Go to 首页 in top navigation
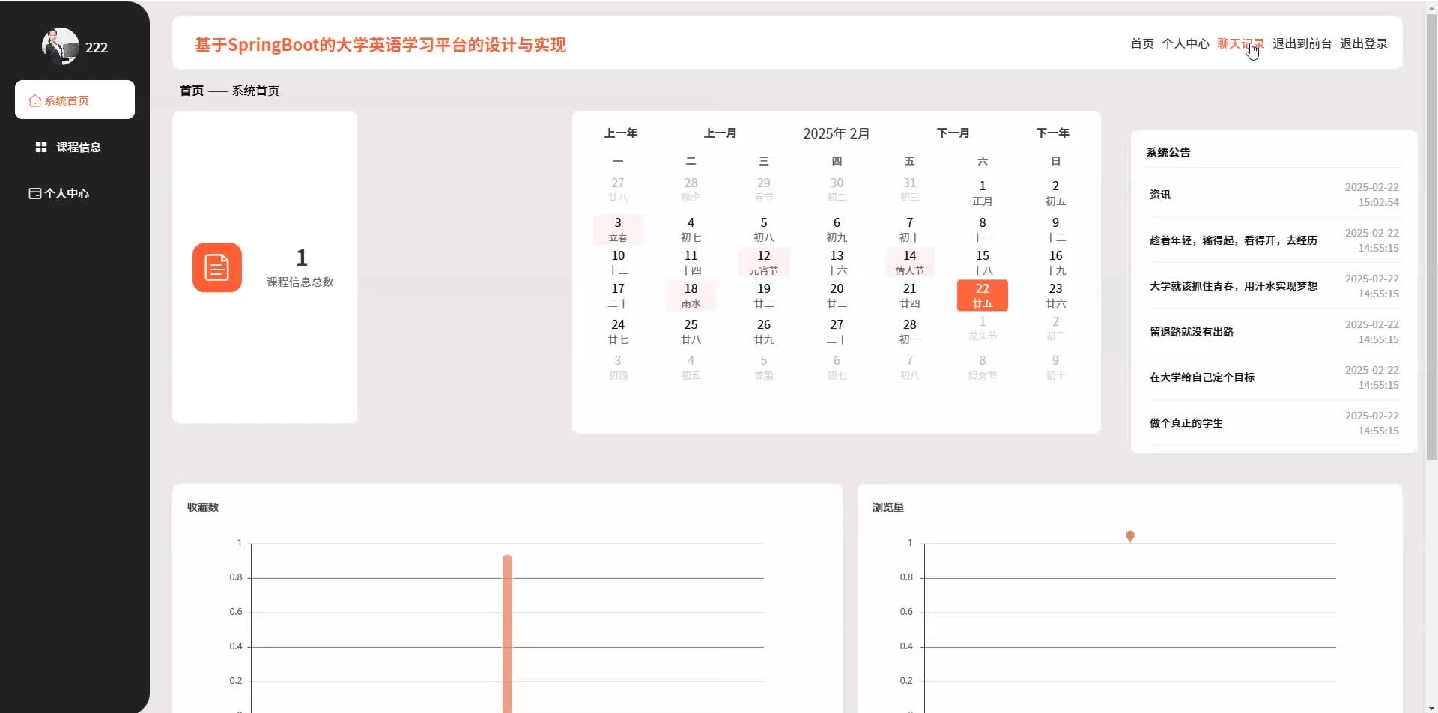Image resolution: width=1438 pixels, height=713 pixels. (x=1142, y=43)
